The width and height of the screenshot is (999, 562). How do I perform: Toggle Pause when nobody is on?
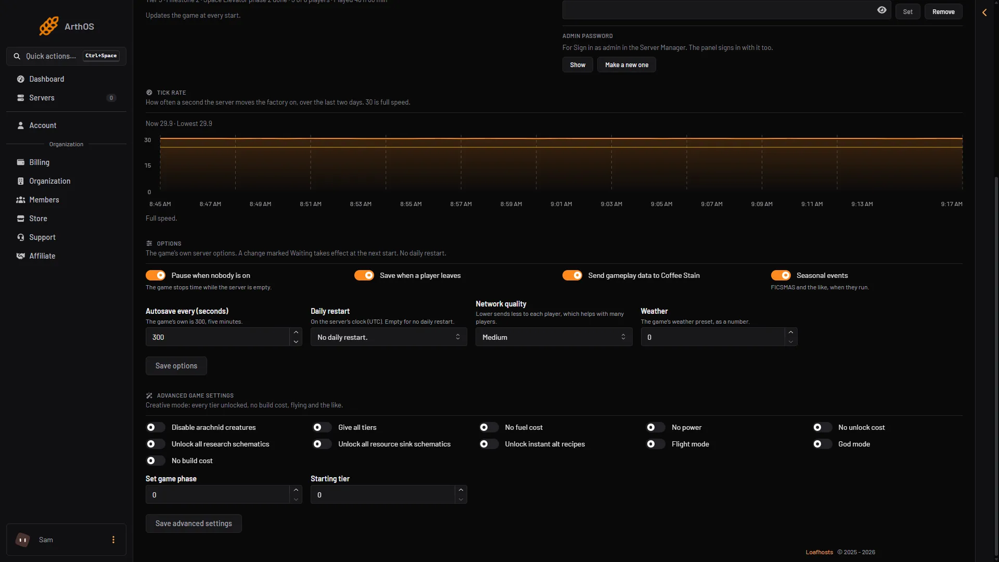[x=156, y=275]
